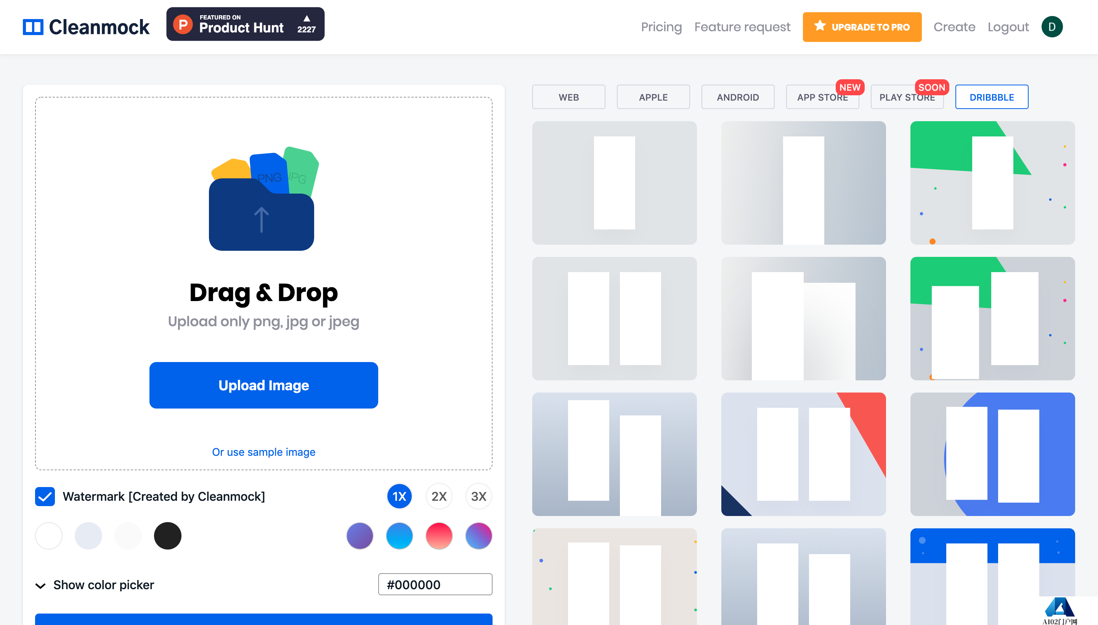Select the DRIBBBLE tab

click(x=992, y=97)
